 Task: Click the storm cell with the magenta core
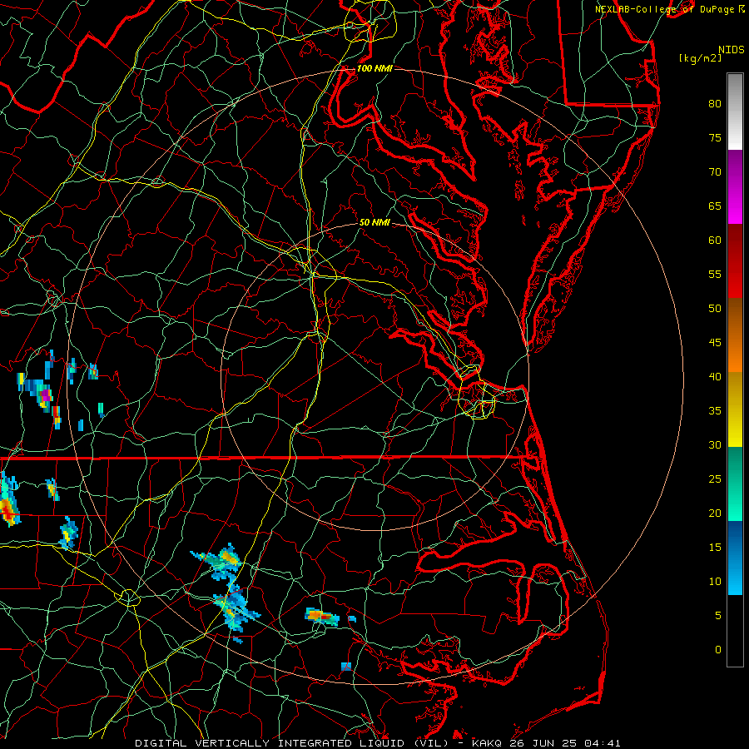click(x=43, y=395)
